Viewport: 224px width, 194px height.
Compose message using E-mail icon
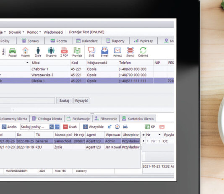point(104,52)
